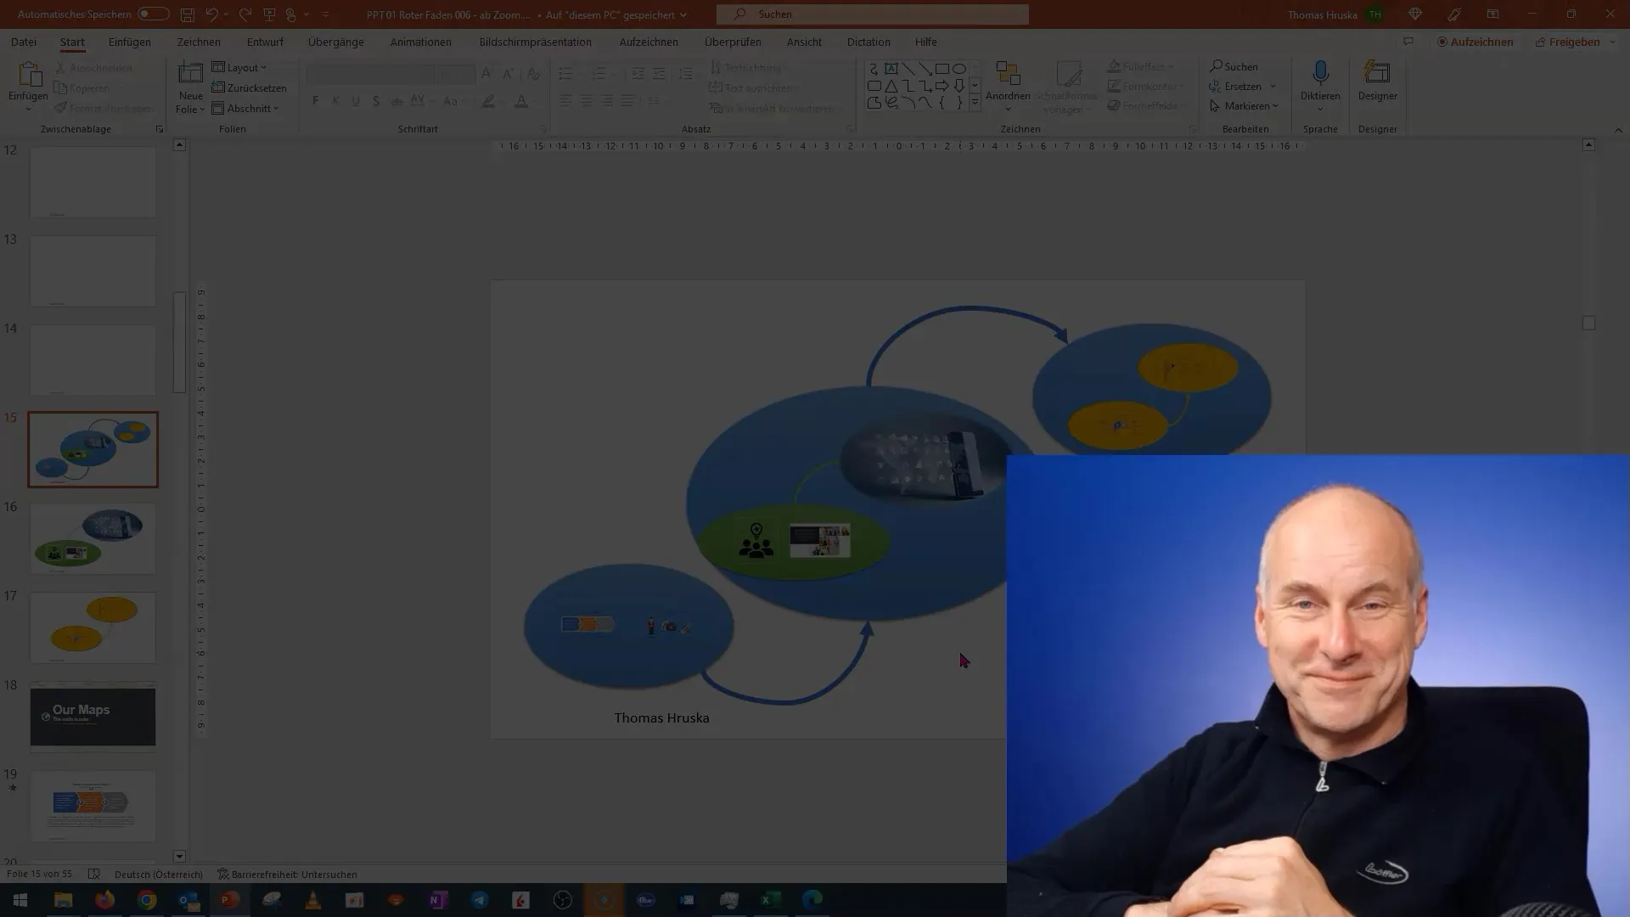Toggle touch/mouse mode icon
The image size is (1630, 917).
(291, 14)
